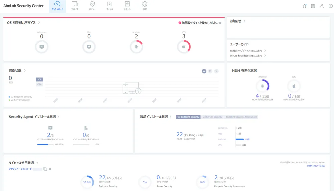Open the 新入社者/退職者管理のご案内 guide link

click(248, 56)
